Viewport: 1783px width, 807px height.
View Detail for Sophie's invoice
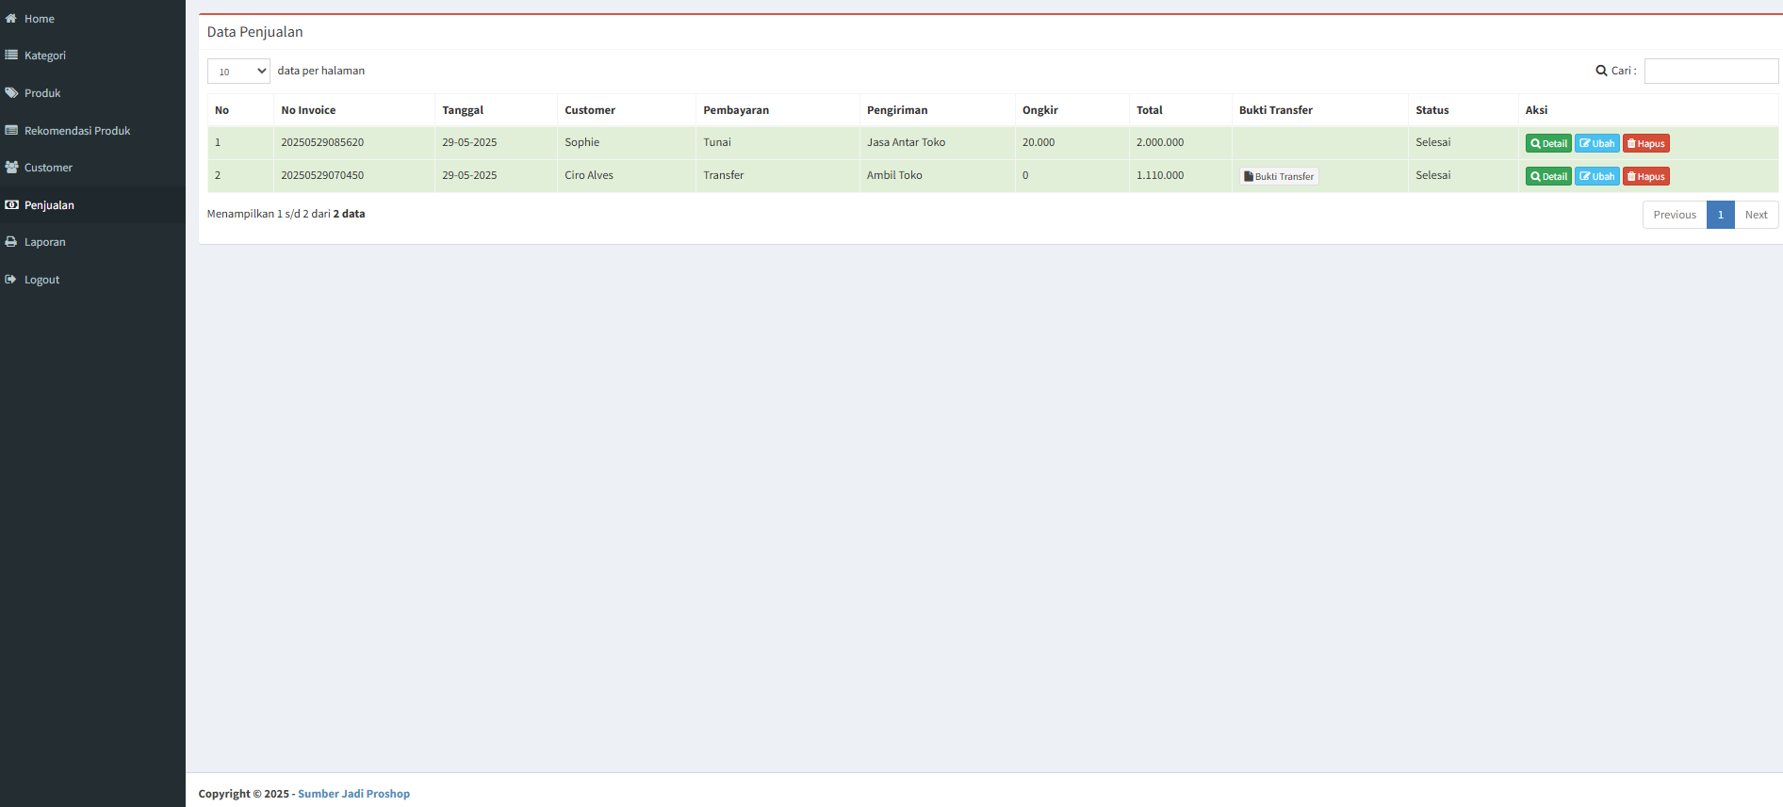pos(1547,144)
